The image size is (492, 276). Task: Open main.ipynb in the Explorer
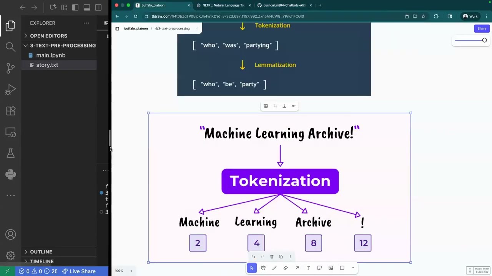(x=51, y=55)
